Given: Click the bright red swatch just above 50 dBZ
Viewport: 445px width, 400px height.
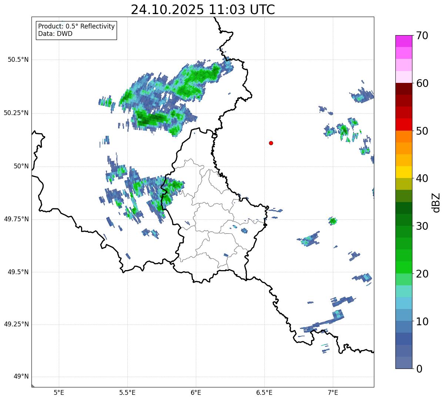Looking at the screenshot, I should 404,125.
